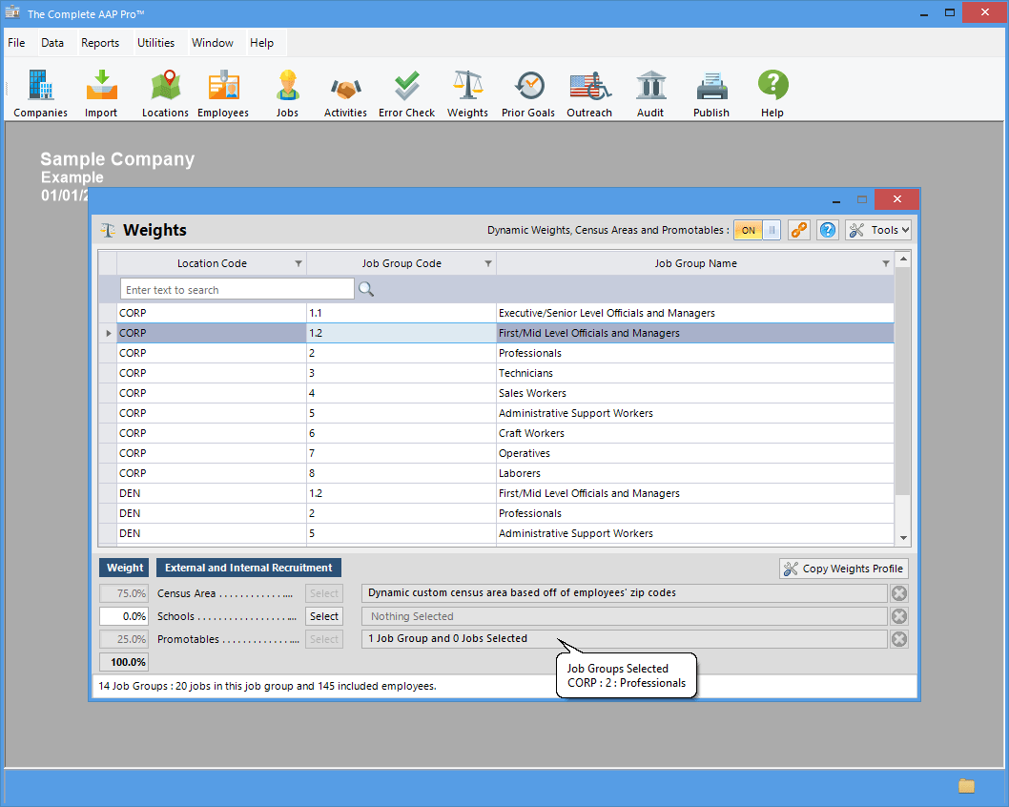
Task: Open the Jobs toolbar icon
Action: click(287, 93)
